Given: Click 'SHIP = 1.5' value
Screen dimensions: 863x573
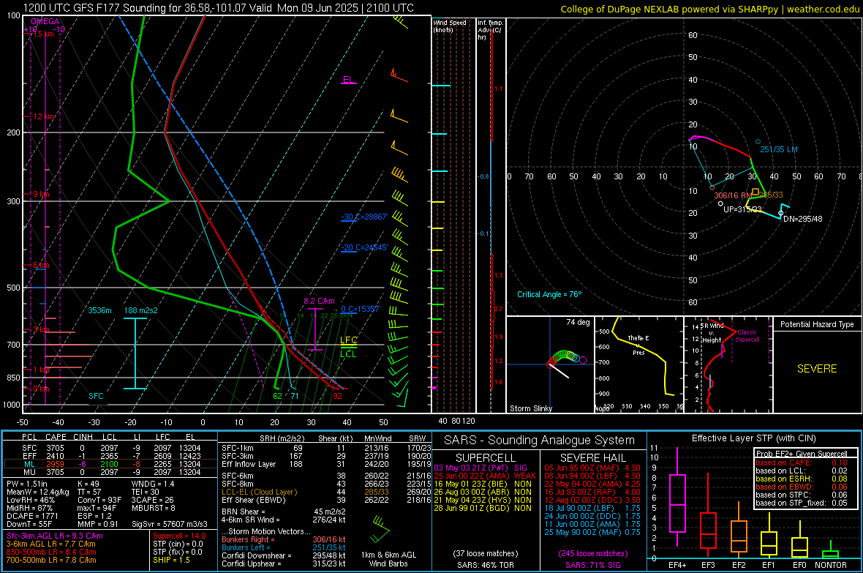Looking at the screenshot, I should 171,560.
